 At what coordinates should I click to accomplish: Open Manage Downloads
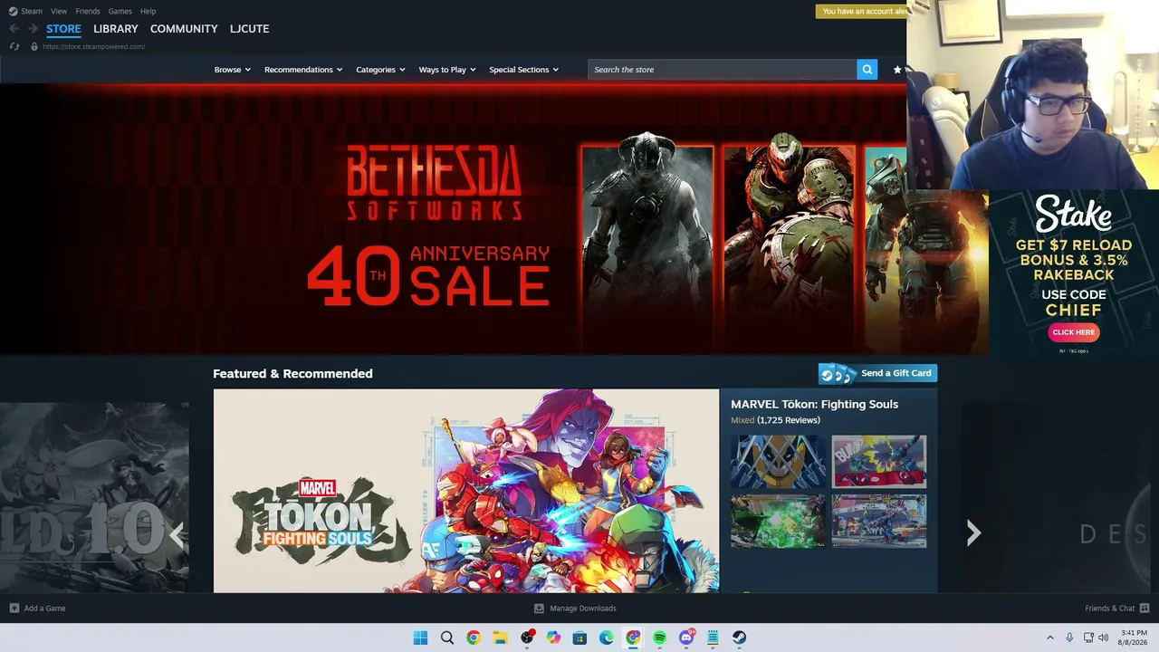[x=583, y=609]
